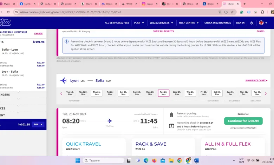Select PACK & SAVE WIZZ Go bundle

tap(163, 147)
